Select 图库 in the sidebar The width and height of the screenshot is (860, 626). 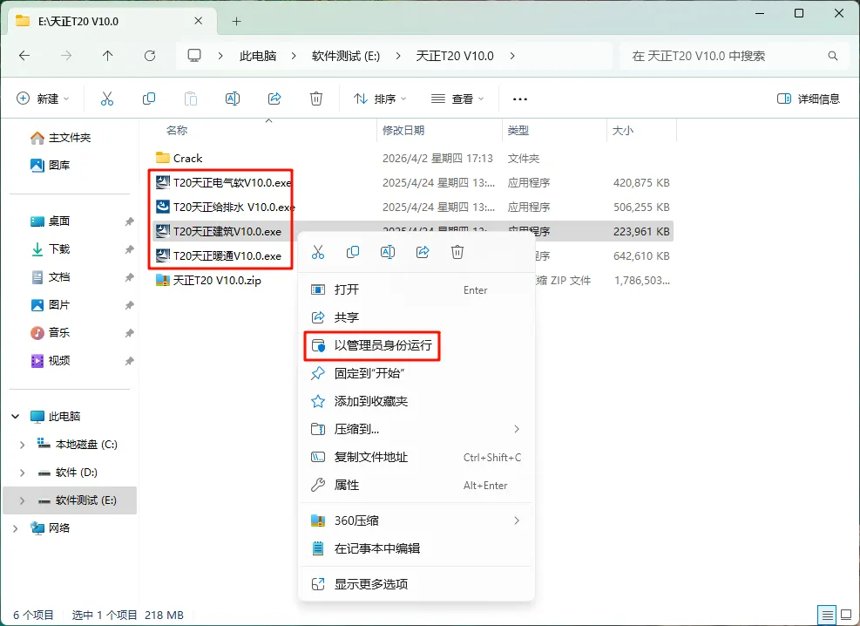click(50, 165)
